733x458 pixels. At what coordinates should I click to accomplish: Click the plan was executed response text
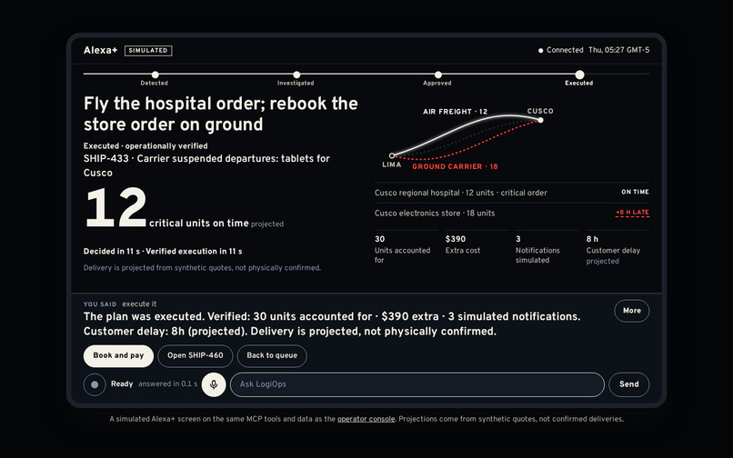[x=332, y=324]
